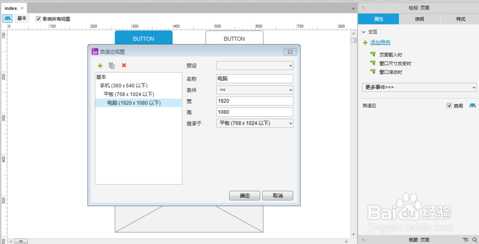Click the canvas scroll down arrow
This screenshot has width=479, height=244.
tap(354, 234)
